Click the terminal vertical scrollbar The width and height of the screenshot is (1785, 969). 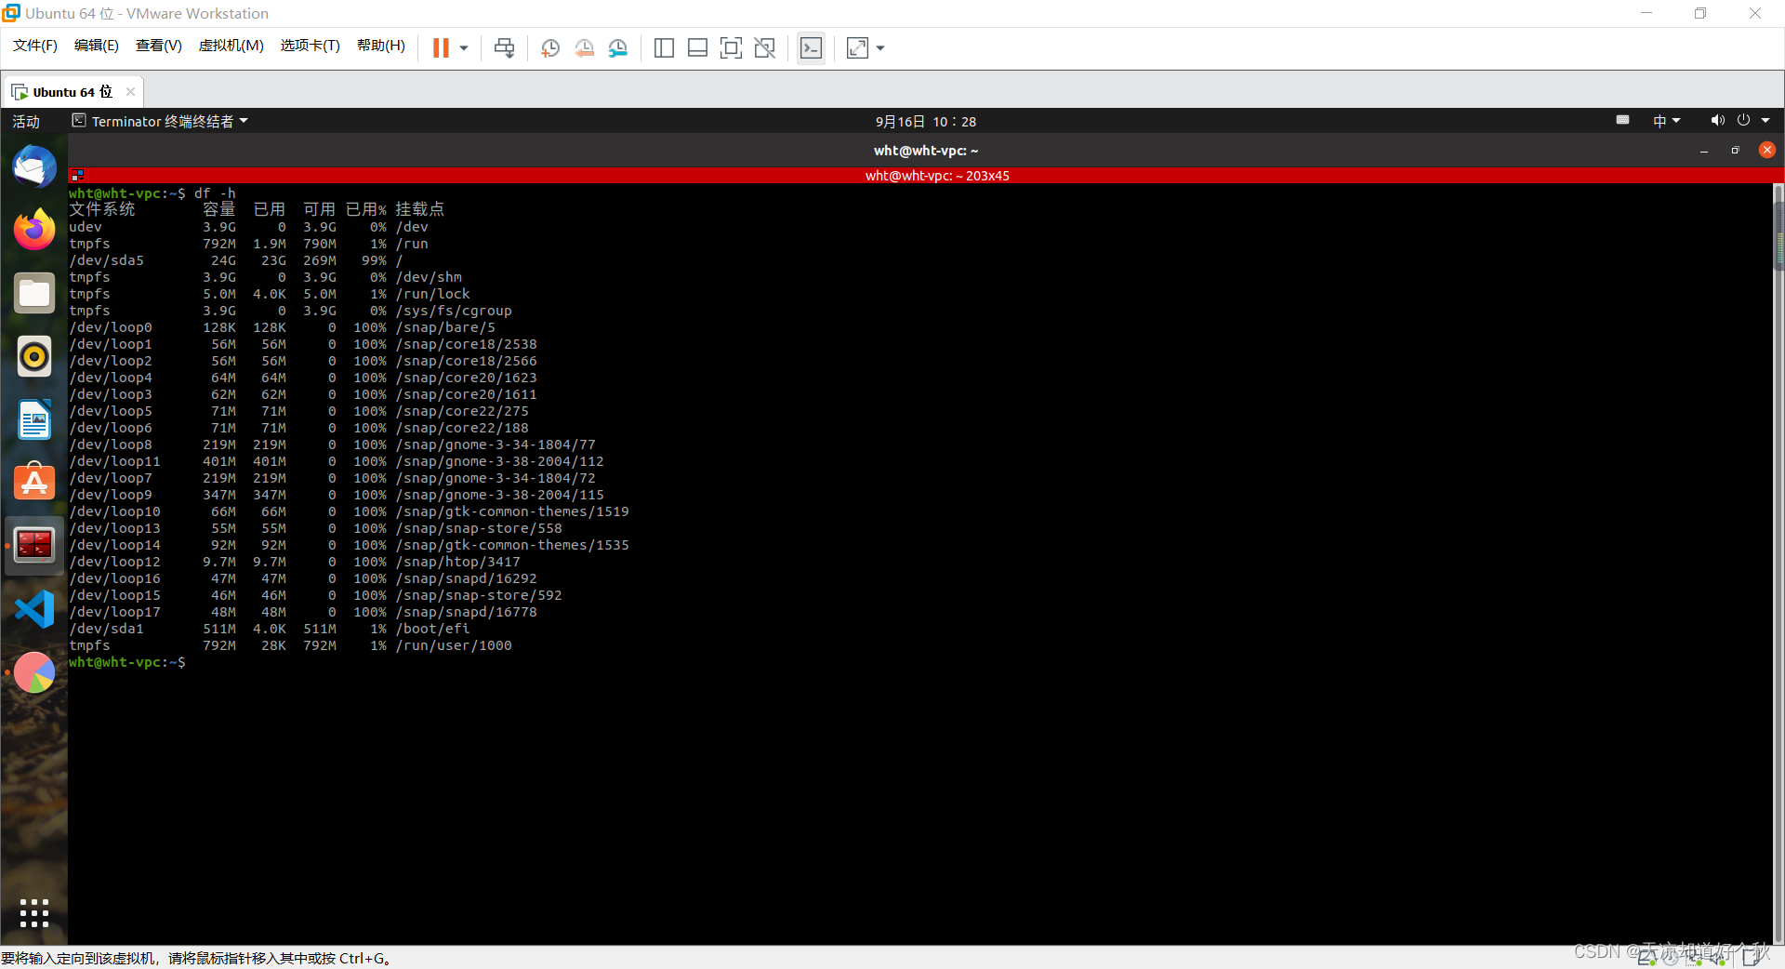(x=1778, y=563)
